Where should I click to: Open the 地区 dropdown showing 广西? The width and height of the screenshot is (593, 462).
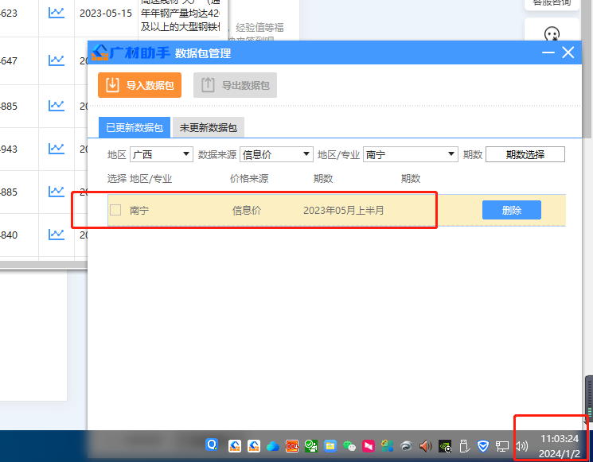162,154
